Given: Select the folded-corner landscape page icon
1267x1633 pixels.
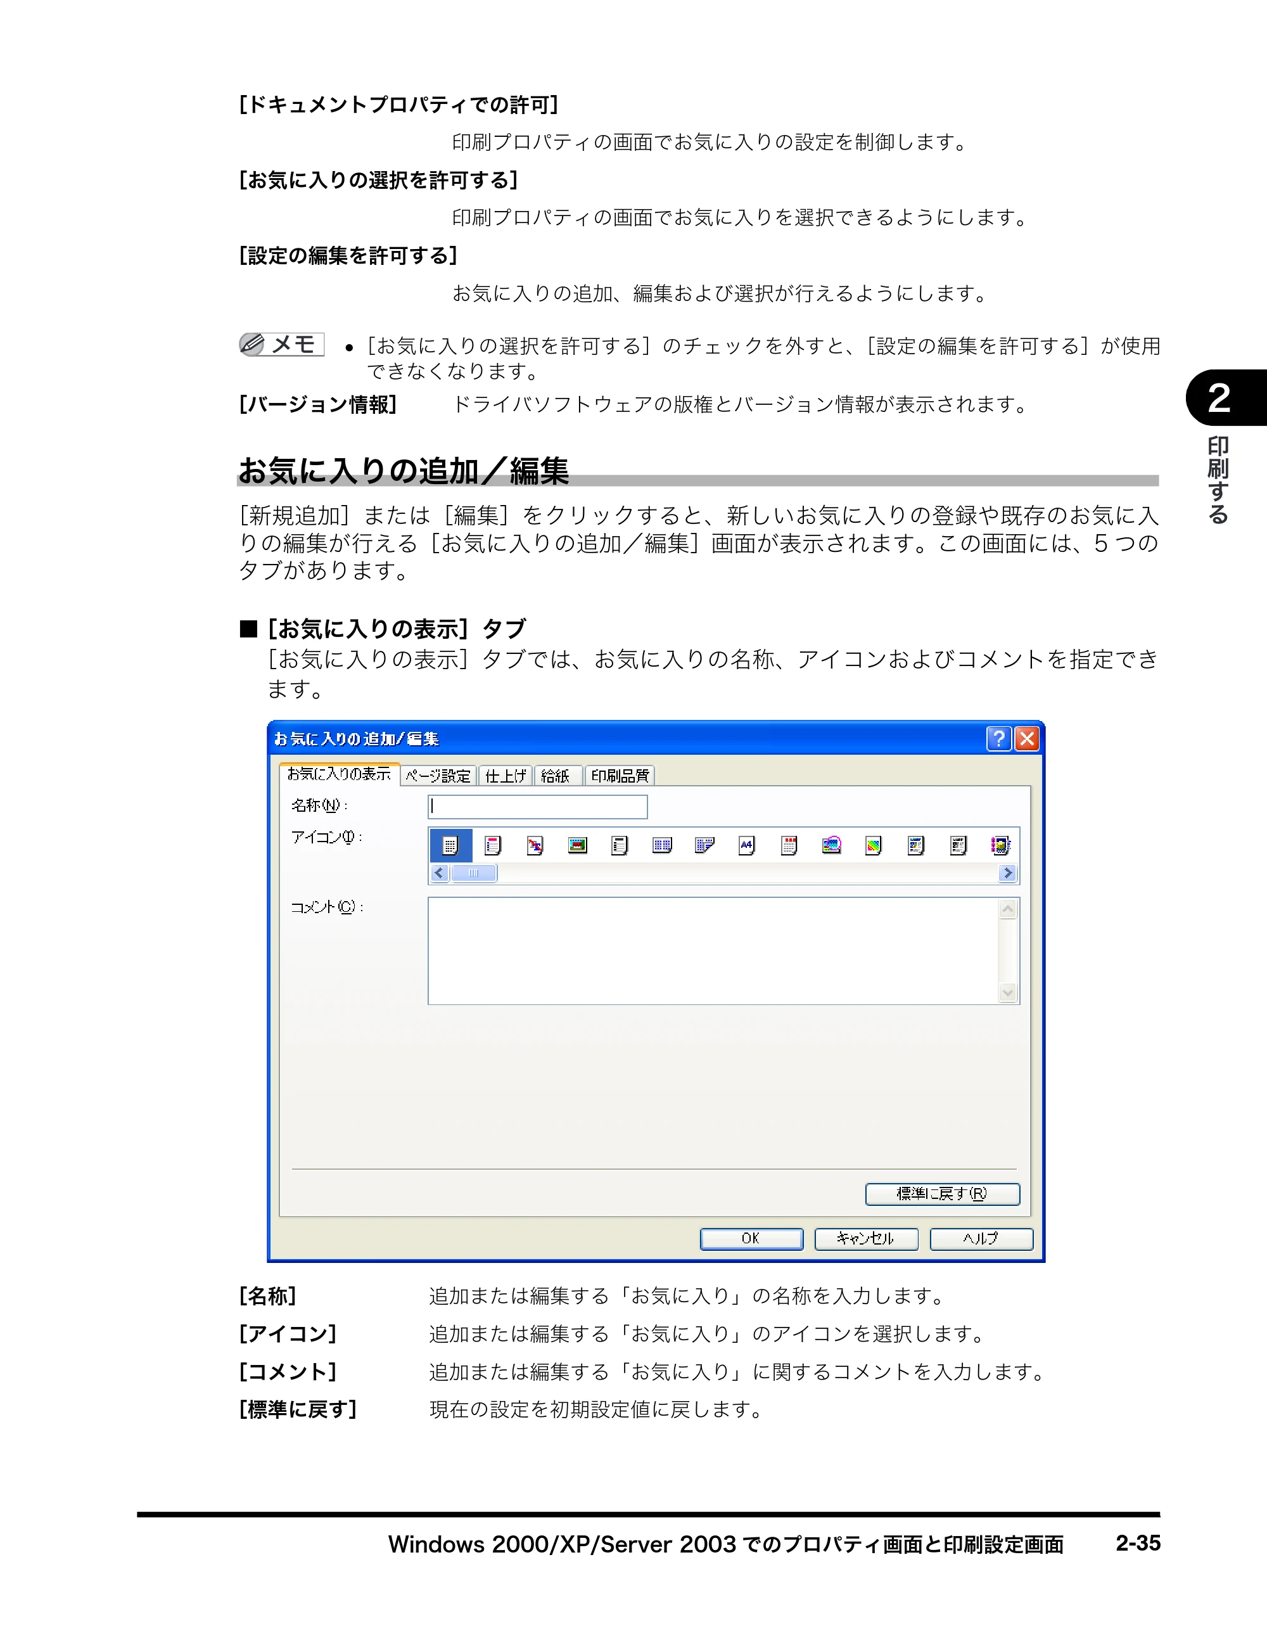Looking at the screenshot, I should tap(704, 846).
